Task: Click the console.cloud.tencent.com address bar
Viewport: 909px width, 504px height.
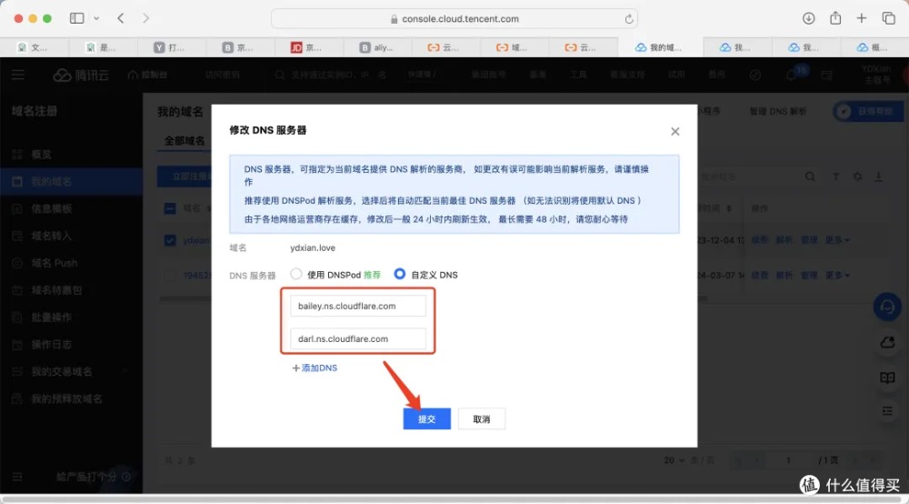Action: pos(454,18)
